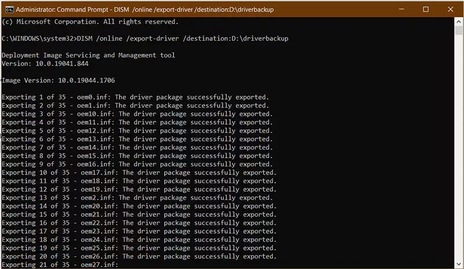Maximize the Command Prompt window
464x269 pixels.
point(426,9)
